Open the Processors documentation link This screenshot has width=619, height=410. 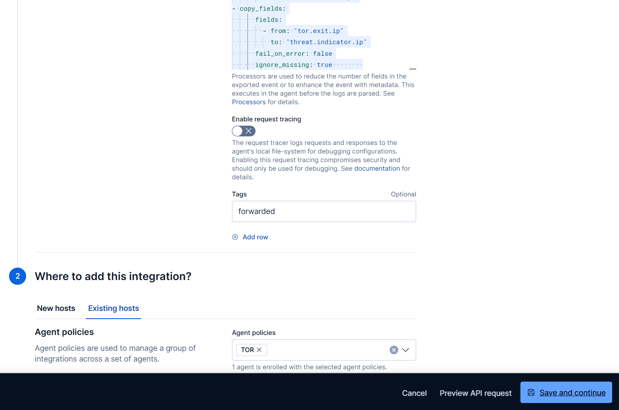[249, 102]
